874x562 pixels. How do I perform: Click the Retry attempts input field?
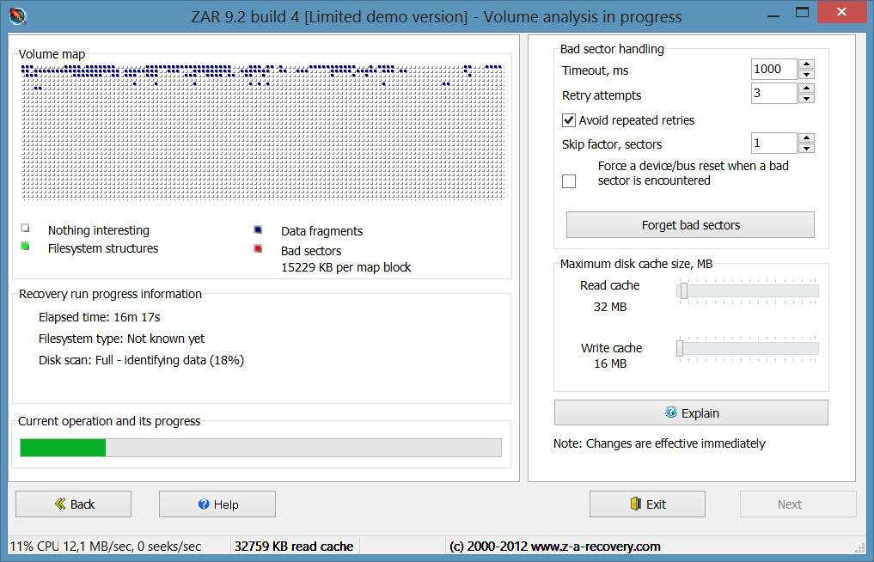tap(774, 93)
